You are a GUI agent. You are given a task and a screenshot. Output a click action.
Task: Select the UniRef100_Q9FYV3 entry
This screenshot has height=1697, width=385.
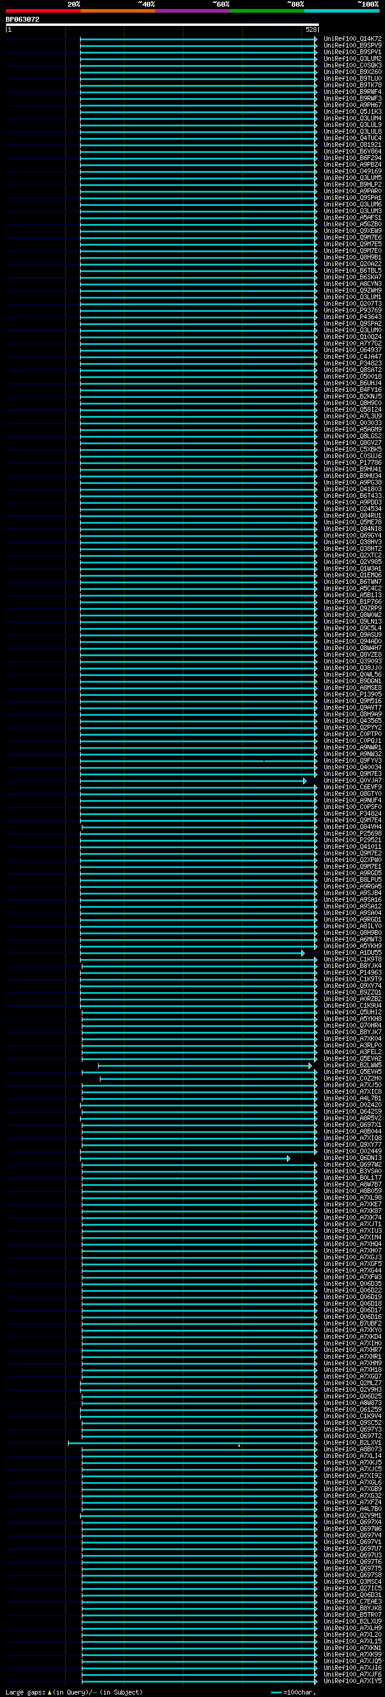[x=353, y=761]
